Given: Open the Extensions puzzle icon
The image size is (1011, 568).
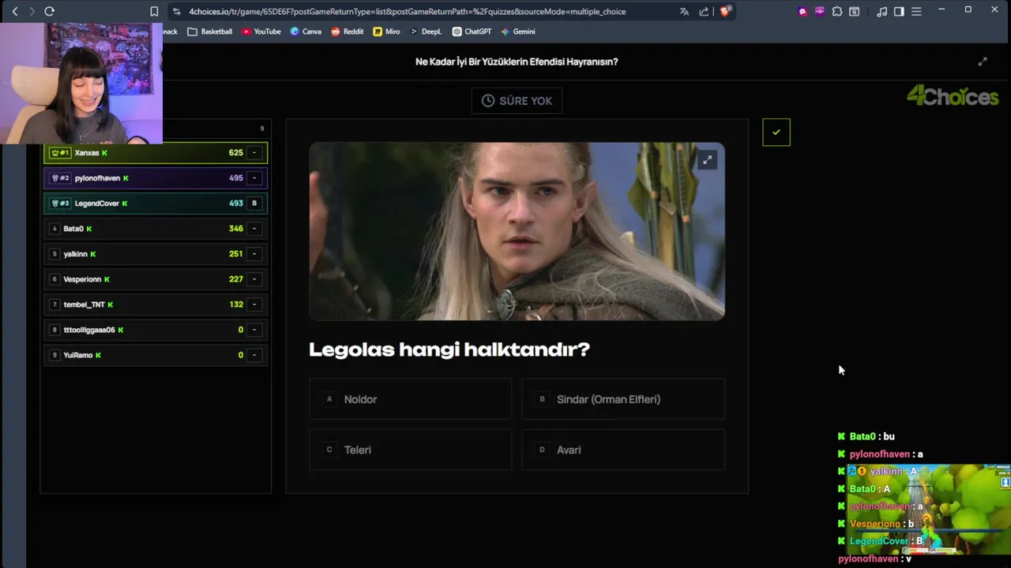Looking at the screenshot, I should pyautogui.click(x=837, y=11).
